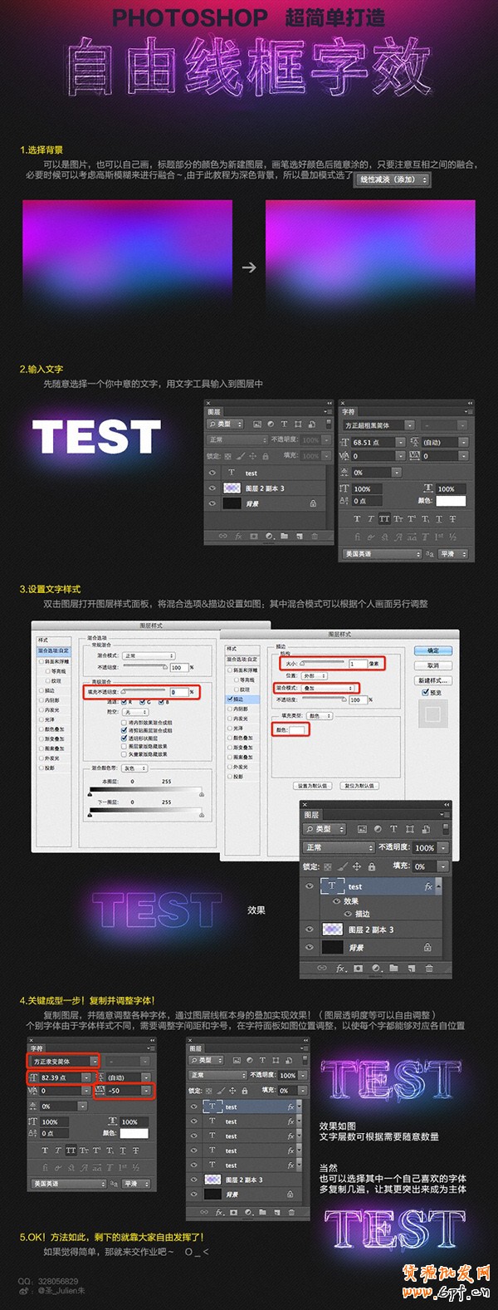This screenshot has width=498, height=1310.
Task: Click bottom fx add-style icon in step 3 Layers panel
Action: [340, 968]
